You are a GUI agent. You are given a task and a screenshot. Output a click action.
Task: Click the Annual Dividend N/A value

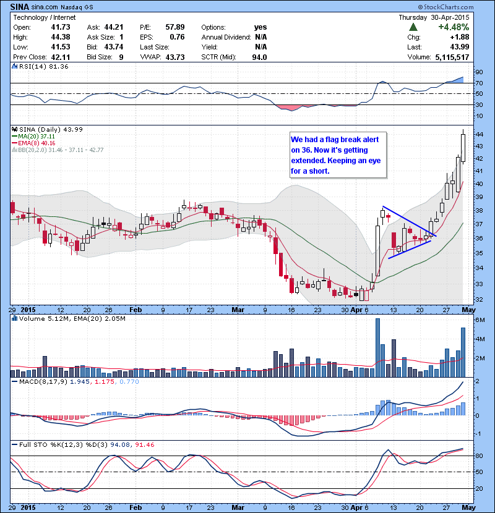tap(261, 37)
